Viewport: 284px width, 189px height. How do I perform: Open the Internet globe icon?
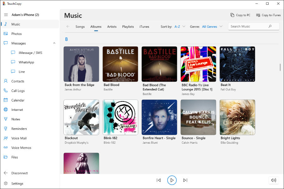[6, 110]
